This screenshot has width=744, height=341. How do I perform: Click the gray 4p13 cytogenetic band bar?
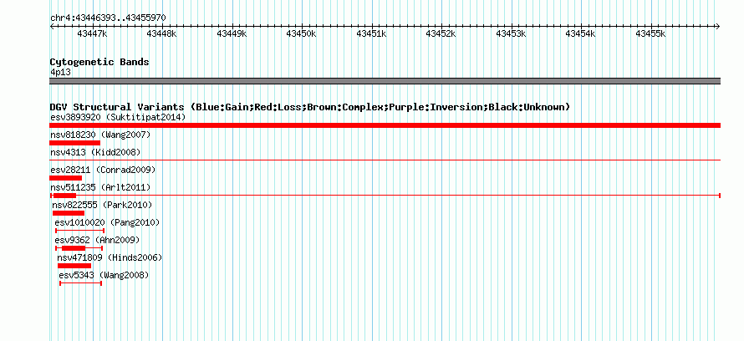(385, 81)
